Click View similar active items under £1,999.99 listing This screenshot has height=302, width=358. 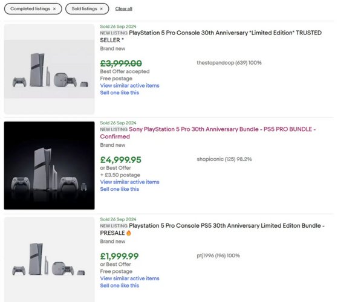point(129,278)
